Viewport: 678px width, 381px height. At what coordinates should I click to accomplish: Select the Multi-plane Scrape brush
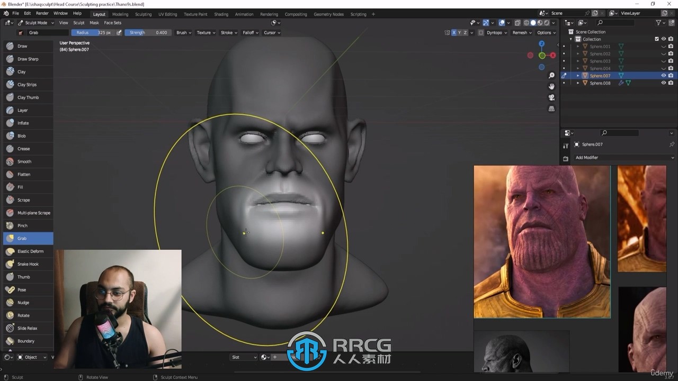[x=28, y=213]
